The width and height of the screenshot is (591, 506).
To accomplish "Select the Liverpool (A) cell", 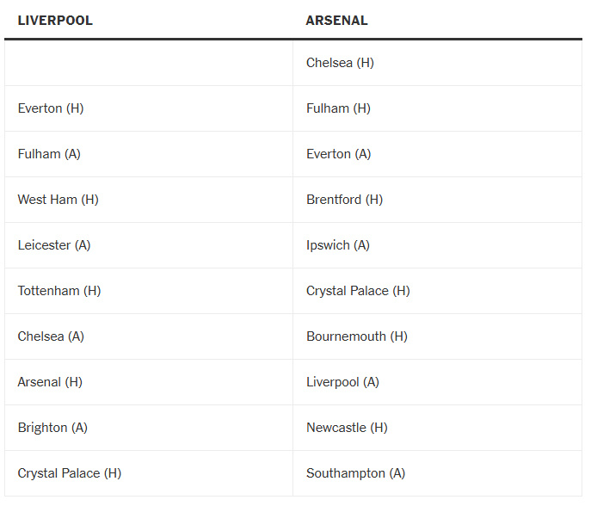I will click(x=342, y=382).
